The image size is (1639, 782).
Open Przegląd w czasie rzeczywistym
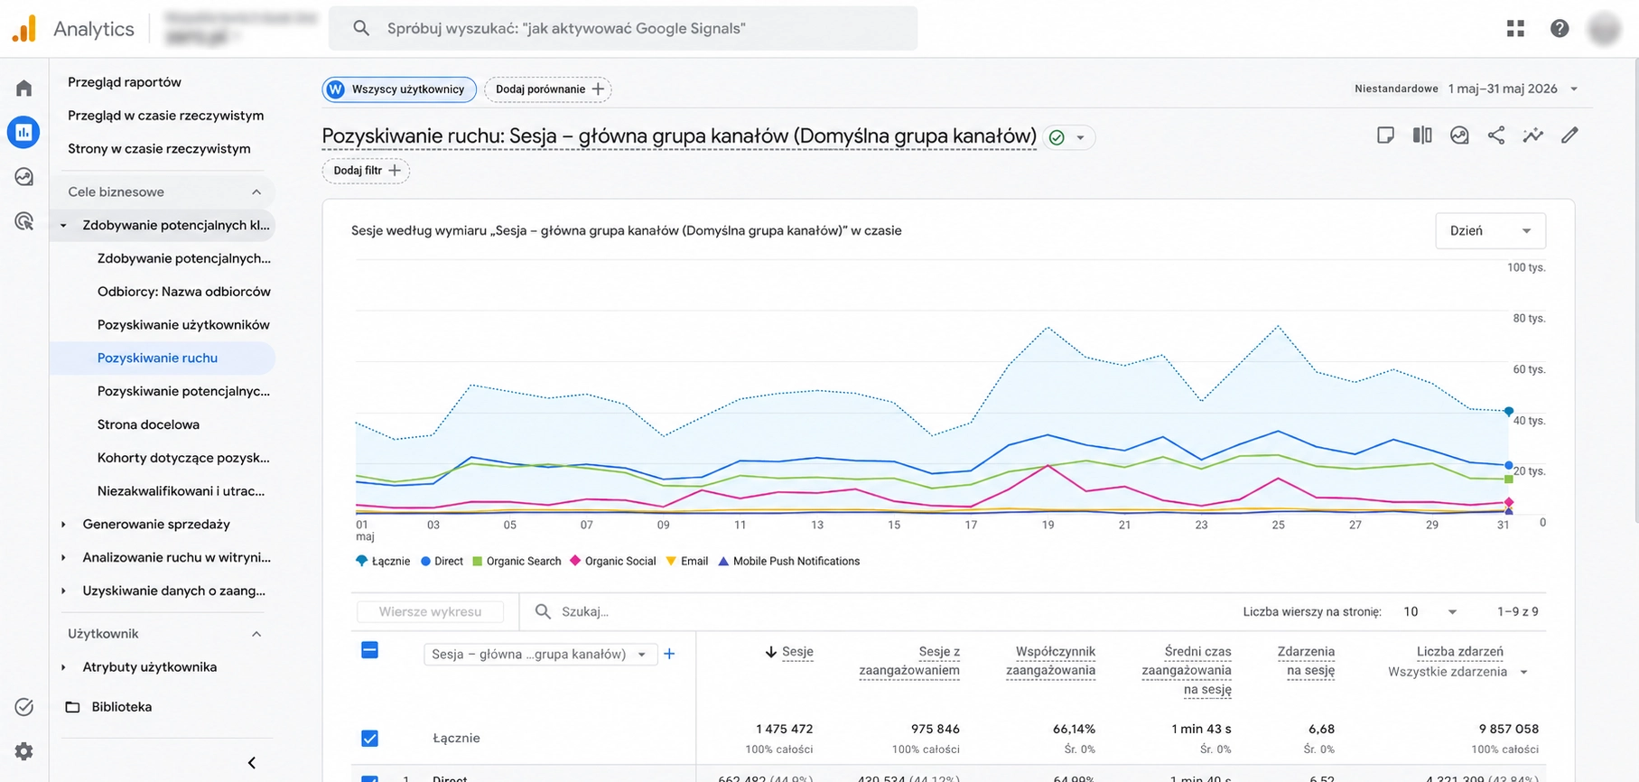coord(166,116)
